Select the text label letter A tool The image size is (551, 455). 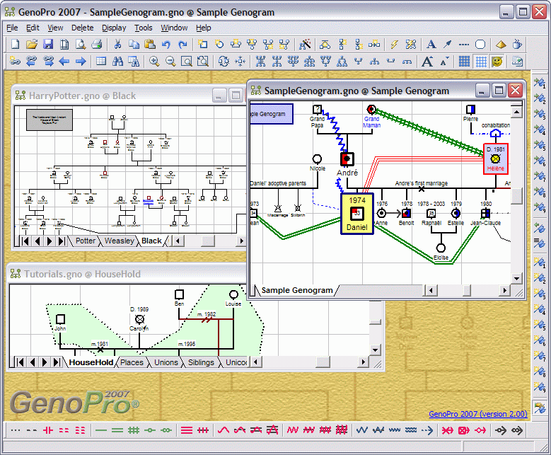point(431,45)
